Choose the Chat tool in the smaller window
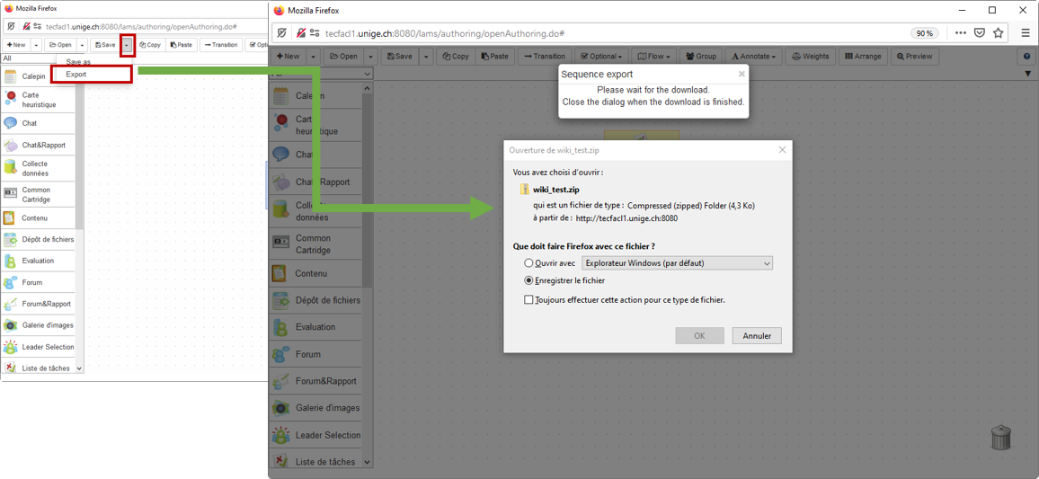Screen dimensions: 1039x479 click(x=38, y=123)
